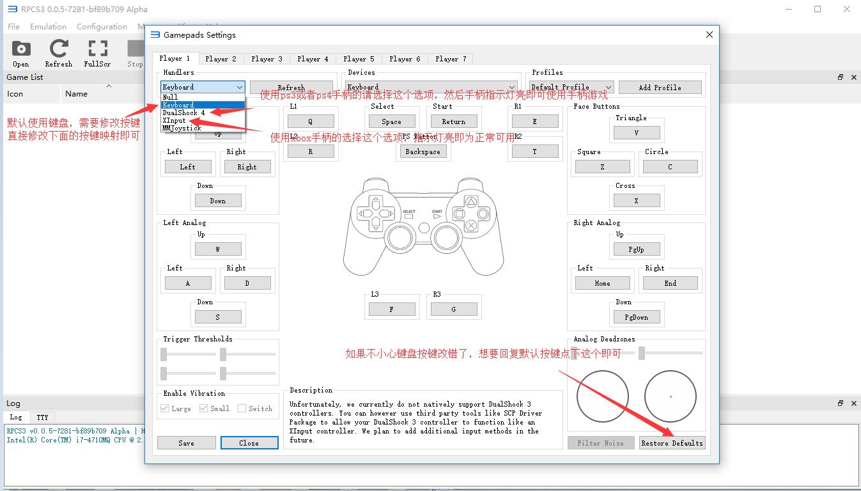Float the Game List panel
This screenshot has width=861, height=491.
(841, 77)
